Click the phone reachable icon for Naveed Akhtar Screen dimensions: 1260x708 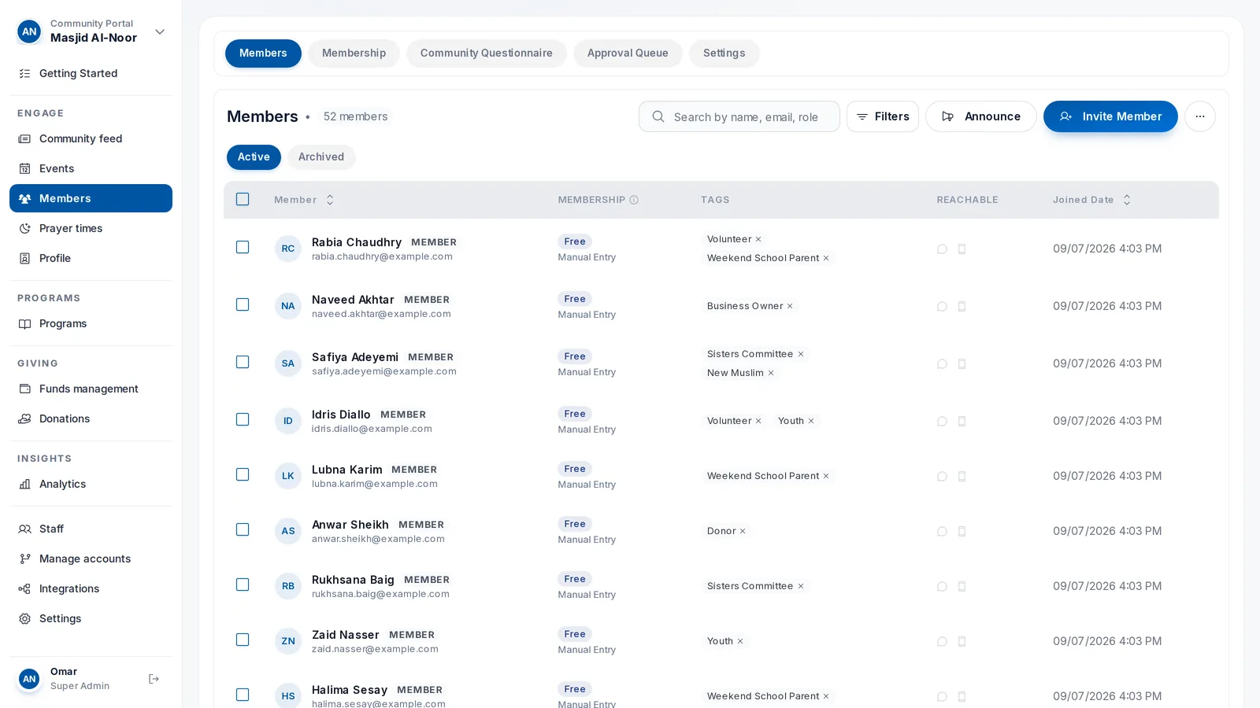pyautogui.click(x=962, y=306)
